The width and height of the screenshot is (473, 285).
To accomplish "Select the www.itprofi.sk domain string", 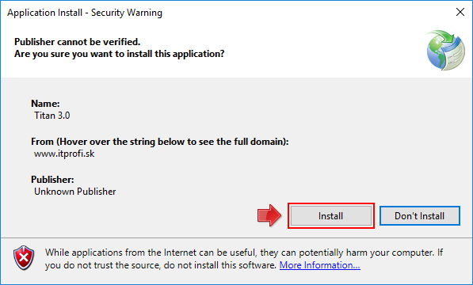I will (x=64, y=154).
